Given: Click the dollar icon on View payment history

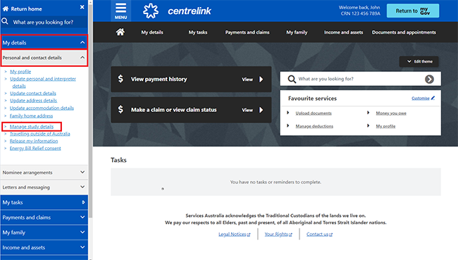Looking at the screenshot, I should pyautogui.click(x=120, y=79).
